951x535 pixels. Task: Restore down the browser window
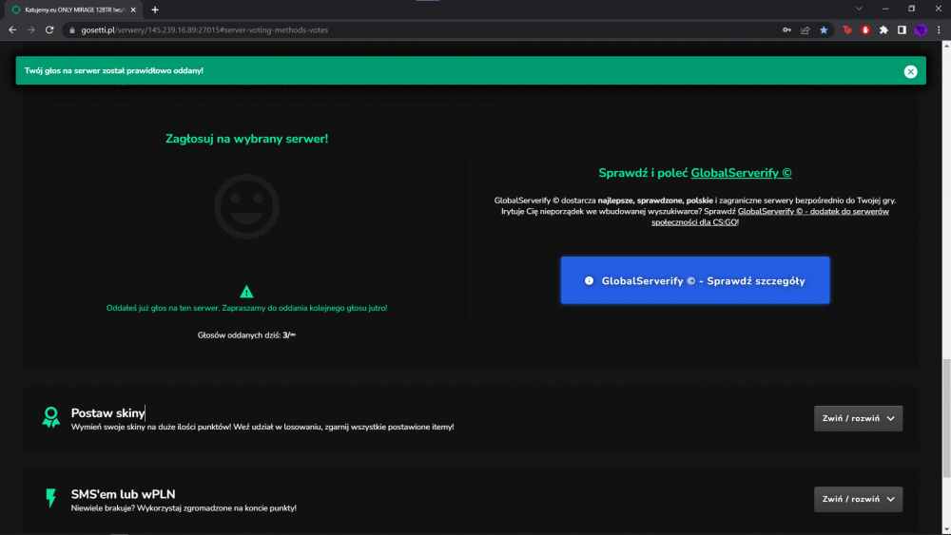click(x=912, y=10)
